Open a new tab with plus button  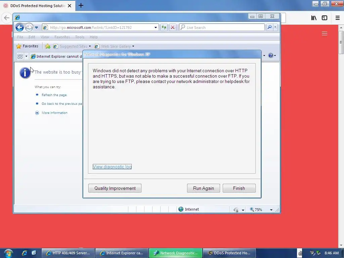coord(81,5)
